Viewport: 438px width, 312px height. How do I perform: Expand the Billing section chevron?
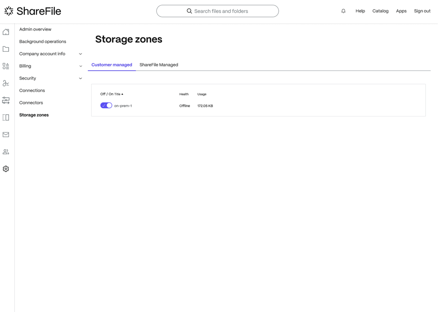pyautogui.click(x=80, y=66)
